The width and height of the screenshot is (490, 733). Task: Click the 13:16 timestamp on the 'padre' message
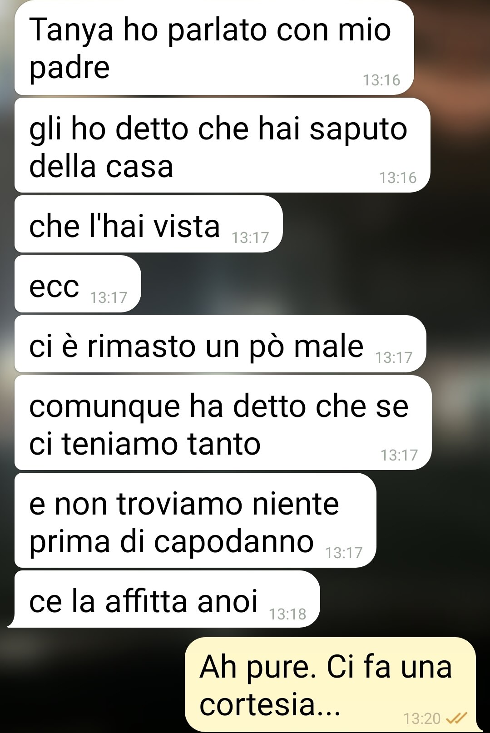381,80
